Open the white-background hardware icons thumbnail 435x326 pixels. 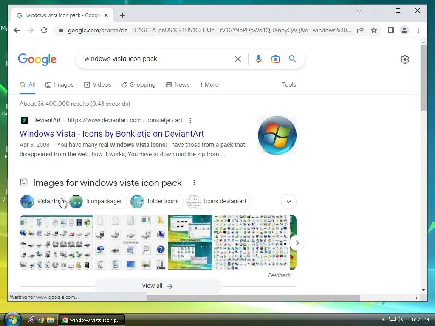click(130, 242)
